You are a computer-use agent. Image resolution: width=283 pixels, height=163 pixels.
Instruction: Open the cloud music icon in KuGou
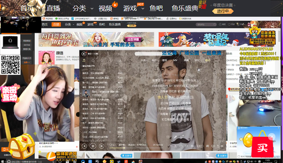[93, 60]
